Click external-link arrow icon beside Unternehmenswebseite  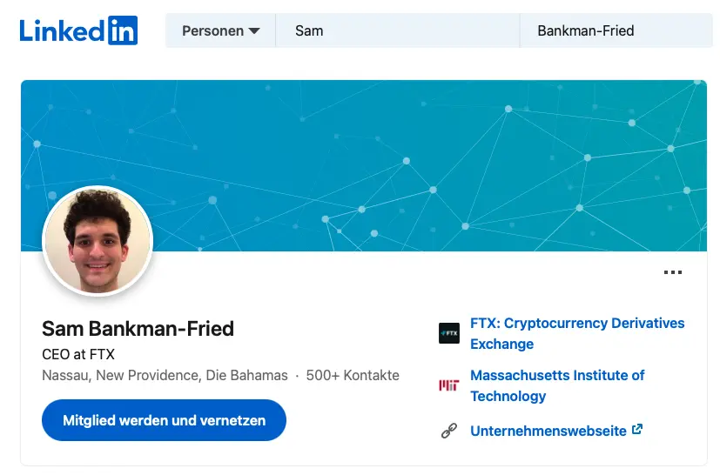point(637,430)
